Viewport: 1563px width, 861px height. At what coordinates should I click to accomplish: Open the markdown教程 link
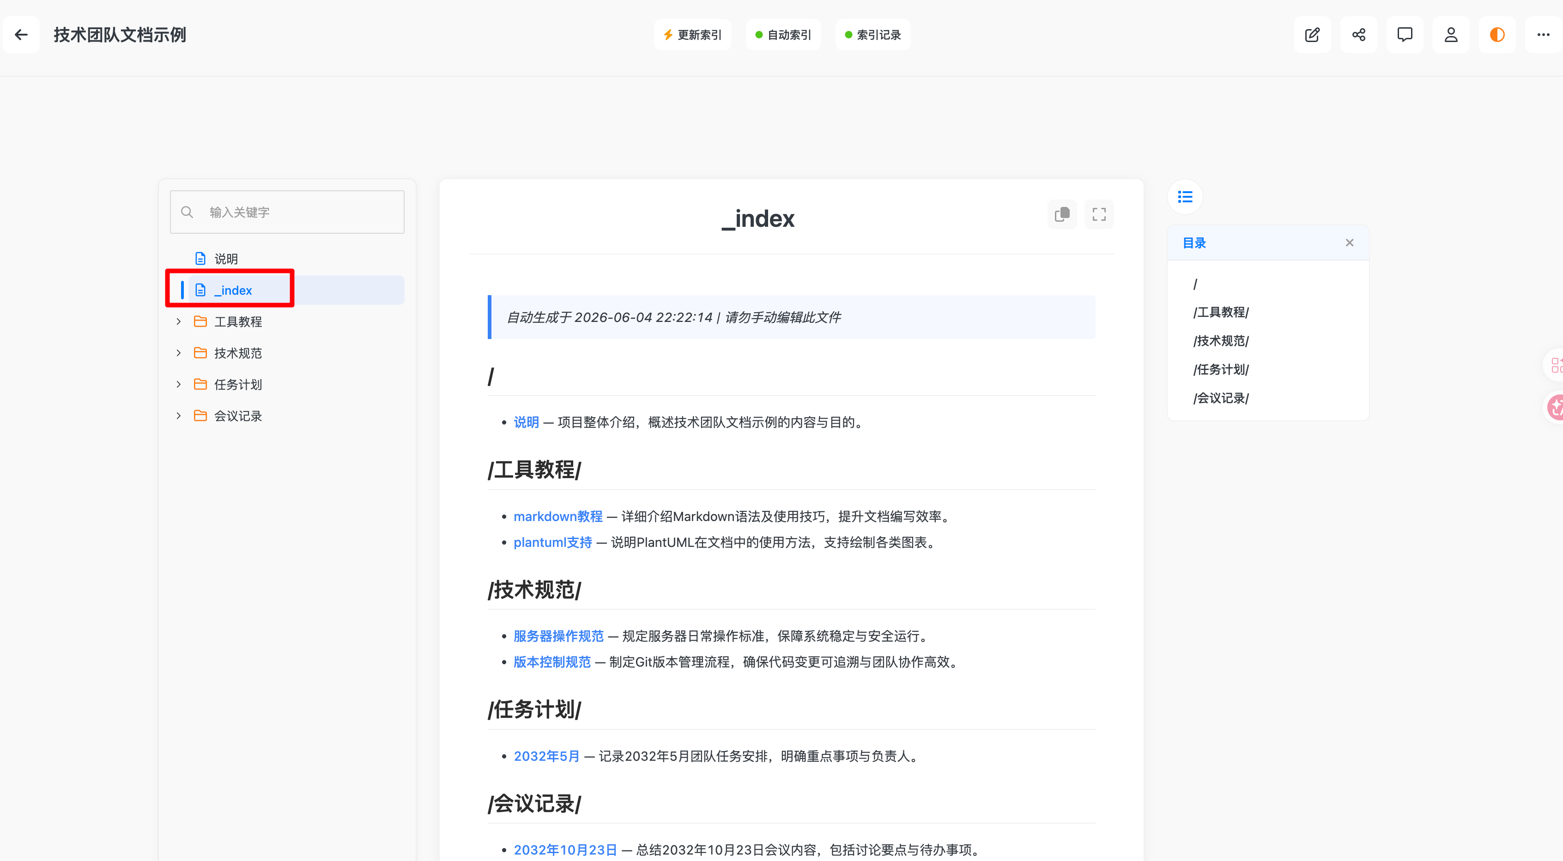(557, 516)
